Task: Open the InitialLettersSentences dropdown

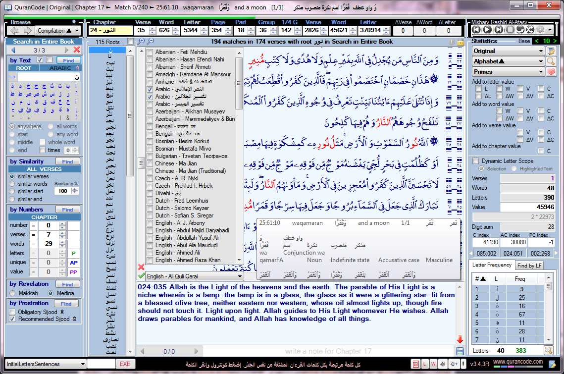Action: [x=46, y=364]
